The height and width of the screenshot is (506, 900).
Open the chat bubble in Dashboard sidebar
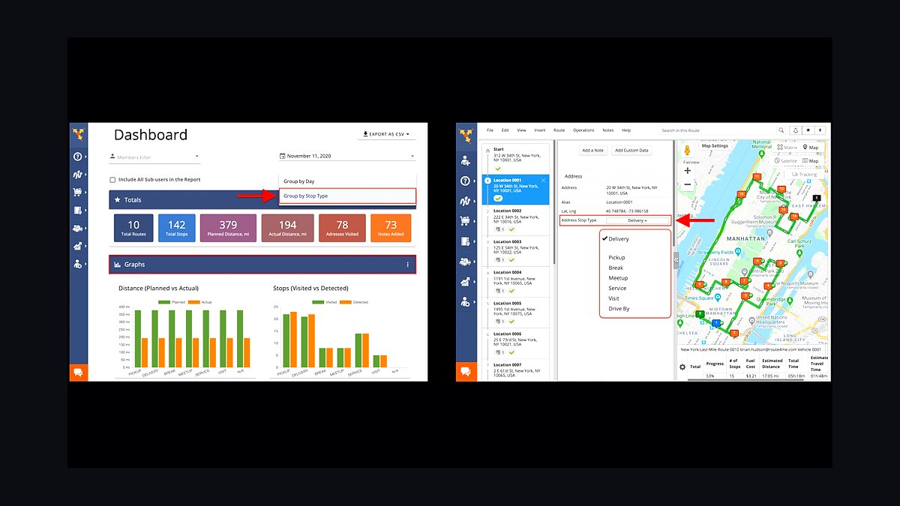78,372
